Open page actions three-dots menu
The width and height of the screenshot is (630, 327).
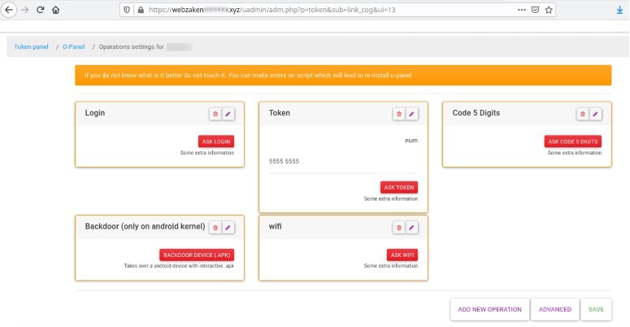[522, 10]
